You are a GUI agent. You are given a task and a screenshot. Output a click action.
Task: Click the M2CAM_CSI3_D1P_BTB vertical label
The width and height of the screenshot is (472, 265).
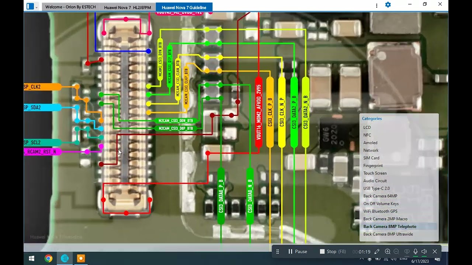coord(170,66)
